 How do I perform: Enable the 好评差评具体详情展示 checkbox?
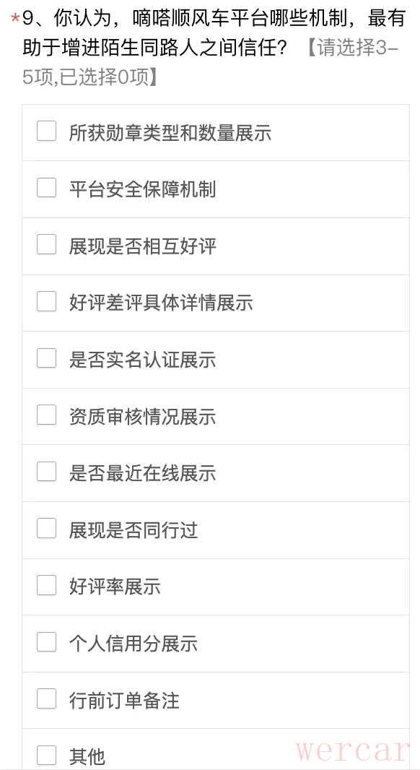click(47, 301)
